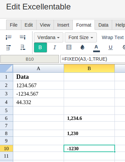Click the insert column right icon
Image resolution: width=125 pixels, height=162 pixels.
click(x=23, y=37)
